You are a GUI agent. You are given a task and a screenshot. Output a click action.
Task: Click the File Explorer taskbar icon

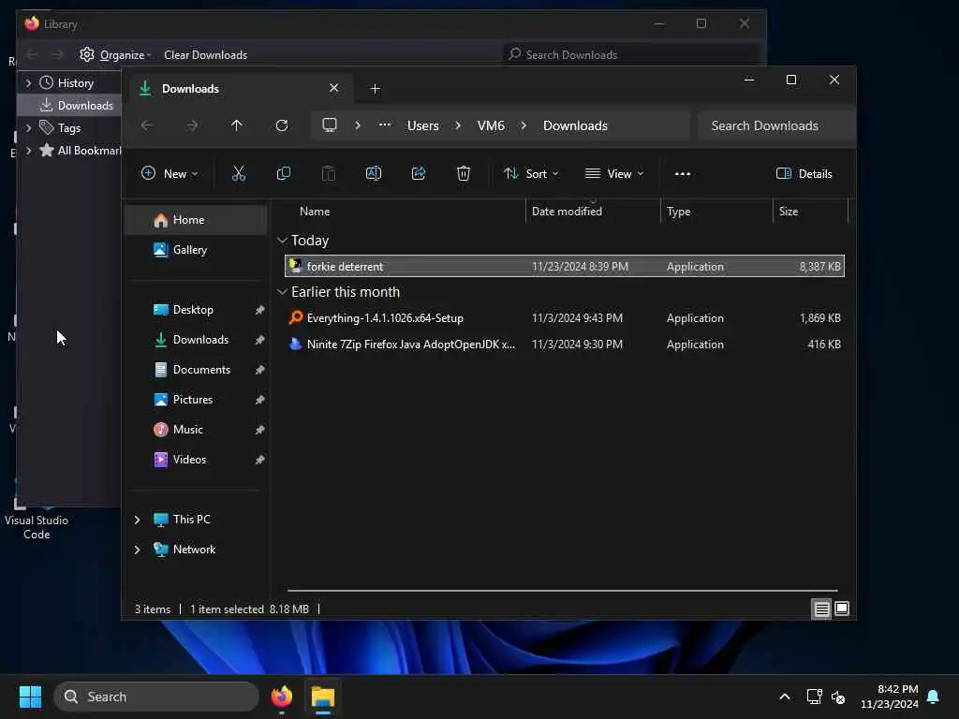pos(323,697)
